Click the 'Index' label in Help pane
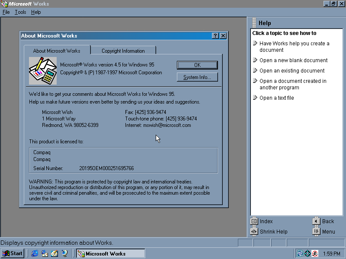This screenshot has width=346, height=259. (266, 221)
